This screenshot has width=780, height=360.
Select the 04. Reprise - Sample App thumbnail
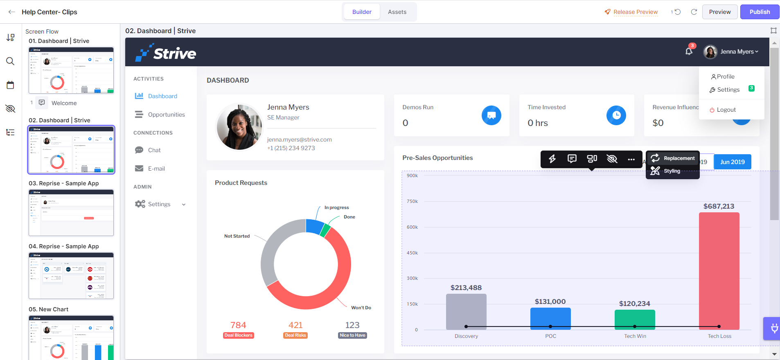click(71, 276)
